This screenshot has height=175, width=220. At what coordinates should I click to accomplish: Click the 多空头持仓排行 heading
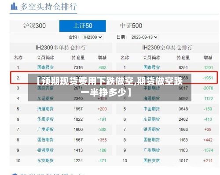[48, 7]
